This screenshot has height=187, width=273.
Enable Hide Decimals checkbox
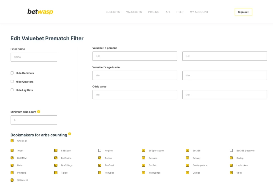[12, 73]
